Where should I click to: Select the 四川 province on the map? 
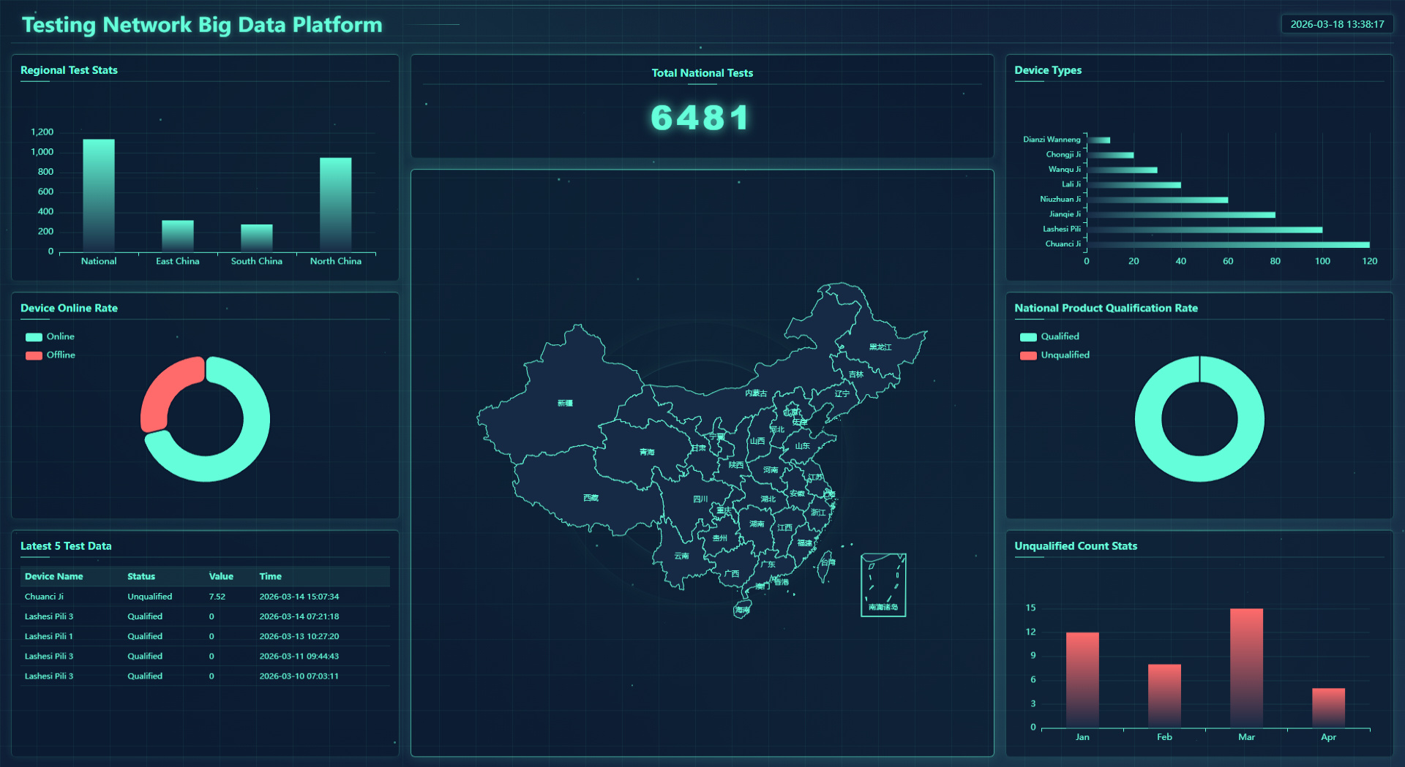coord(700,499)
